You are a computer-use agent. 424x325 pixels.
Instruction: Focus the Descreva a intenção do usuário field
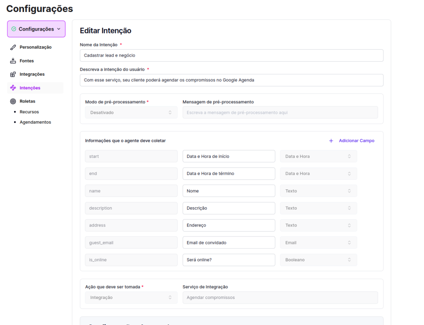tap(231, 80)
